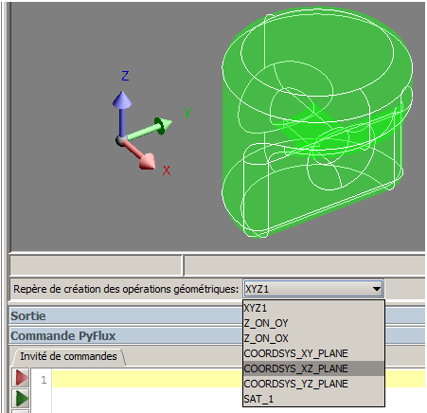This screenshot has height=413, width=427.
Task: Collapse the Commande PyFlux panel header
Action: click(63, 336)
